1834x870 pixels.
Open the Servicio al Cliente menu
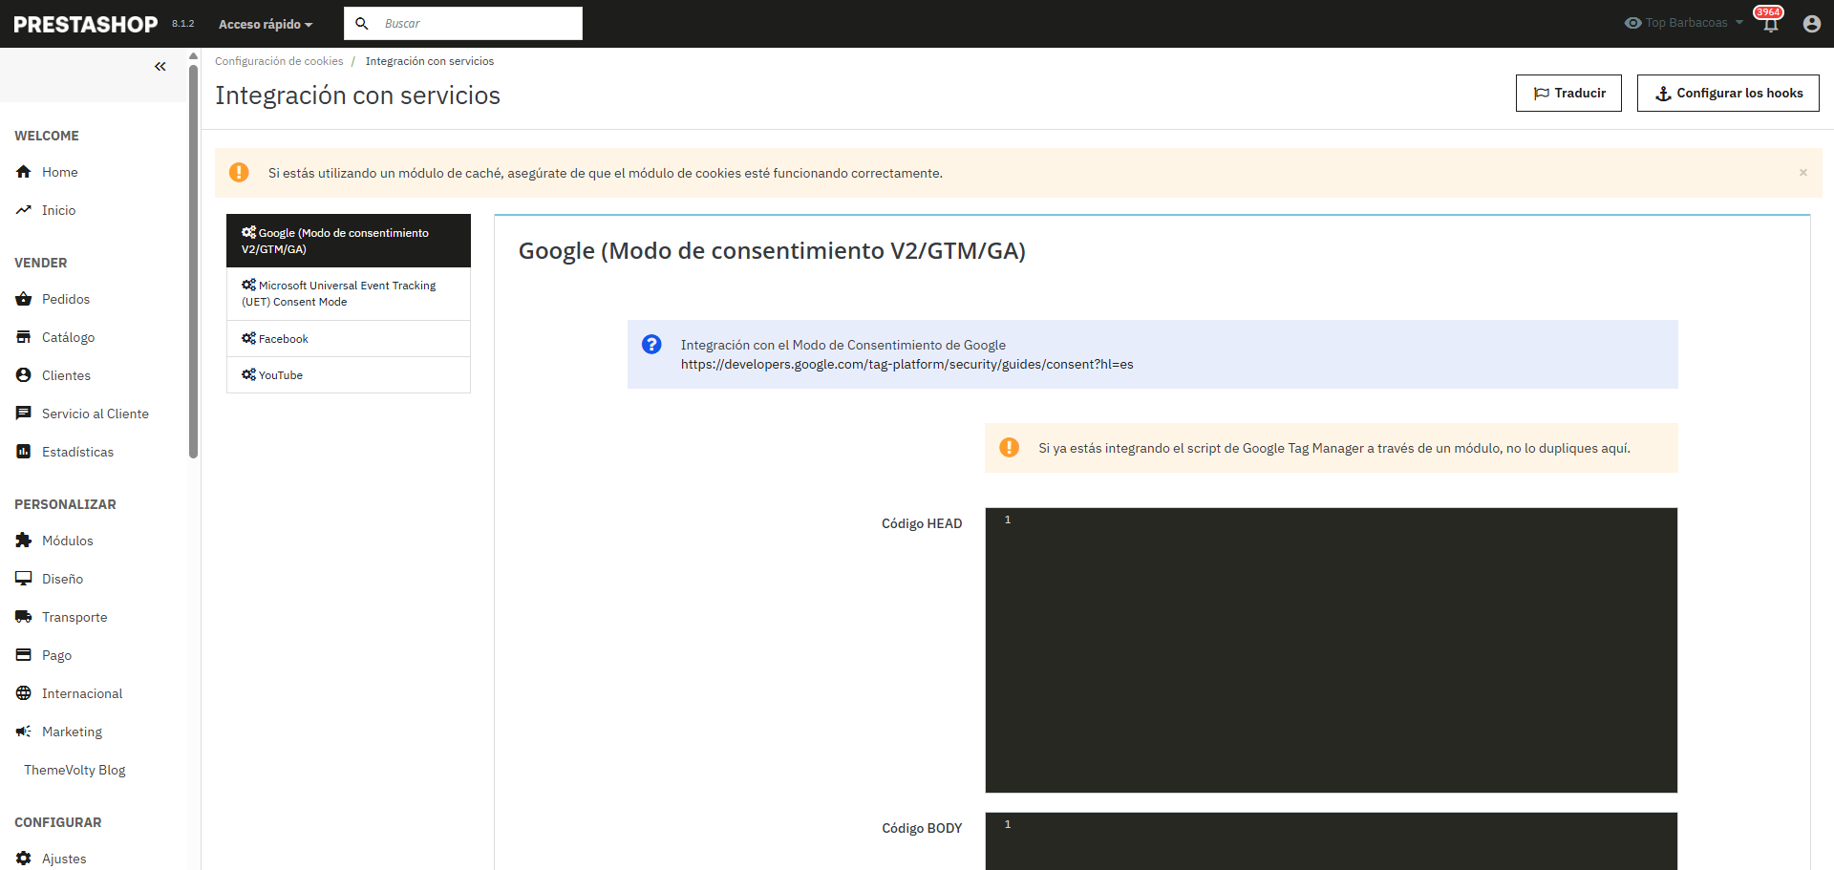[94, 414]
